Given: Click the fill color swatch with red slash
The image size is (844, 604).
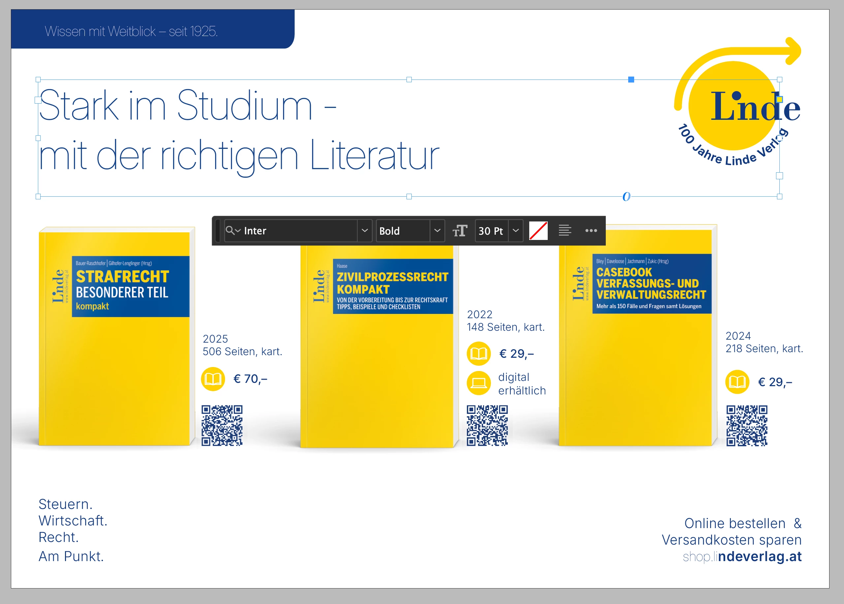Looking at the screenshot, I should pyautogui.click(x=538, y=231).
